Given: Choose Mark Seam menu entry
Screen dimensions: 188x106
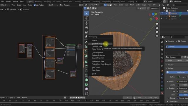Looking at the screenshot, I should point(96,68).
